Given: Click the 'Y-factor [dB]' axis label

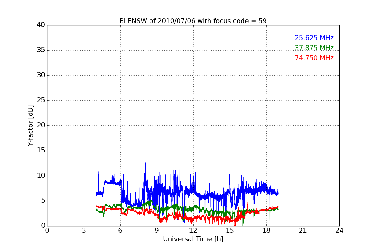Looking at the screenshot, I should 30,125.
